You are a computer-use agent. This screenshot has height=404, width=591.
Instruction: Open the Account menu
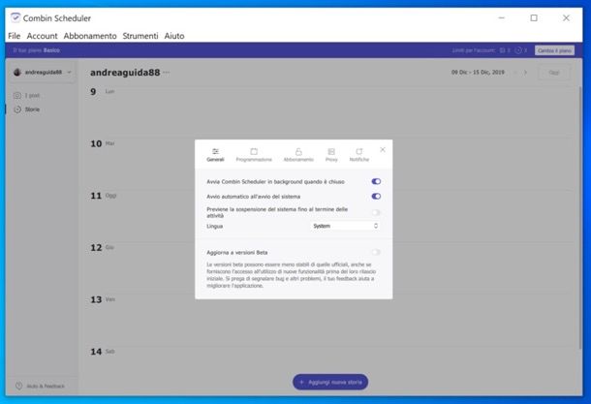pyautogui.click(x=42, y=36)
